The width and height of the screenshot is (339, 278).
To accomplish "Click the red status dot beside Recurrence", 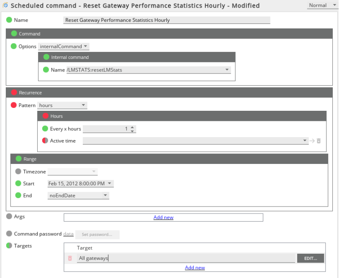I will (x=14, y=92).
